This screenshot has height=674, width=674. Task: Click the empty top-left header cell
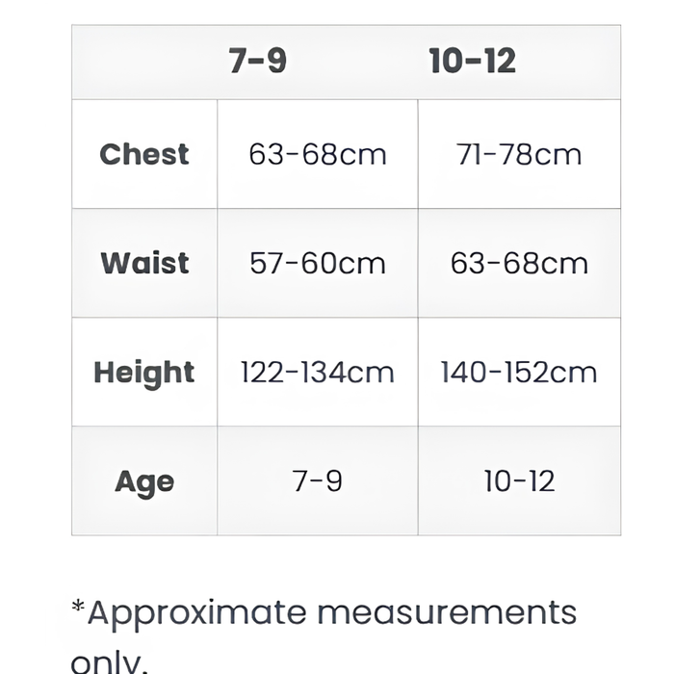pyautogui.click(x=144, y=63)
